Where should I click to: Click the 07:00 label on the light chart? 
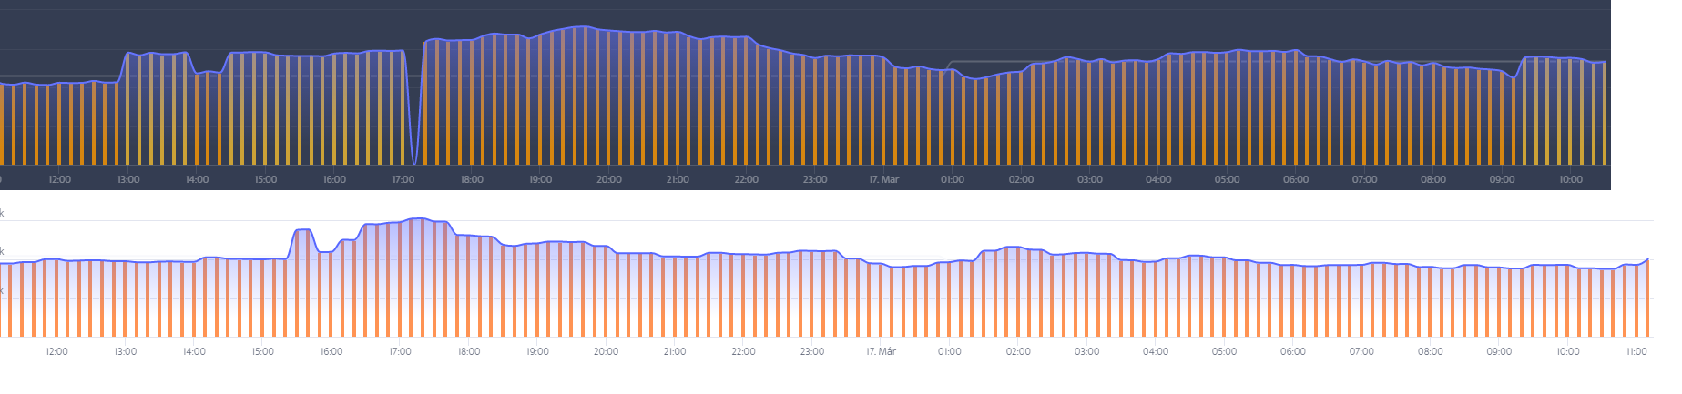click(x=1361, y=351)
